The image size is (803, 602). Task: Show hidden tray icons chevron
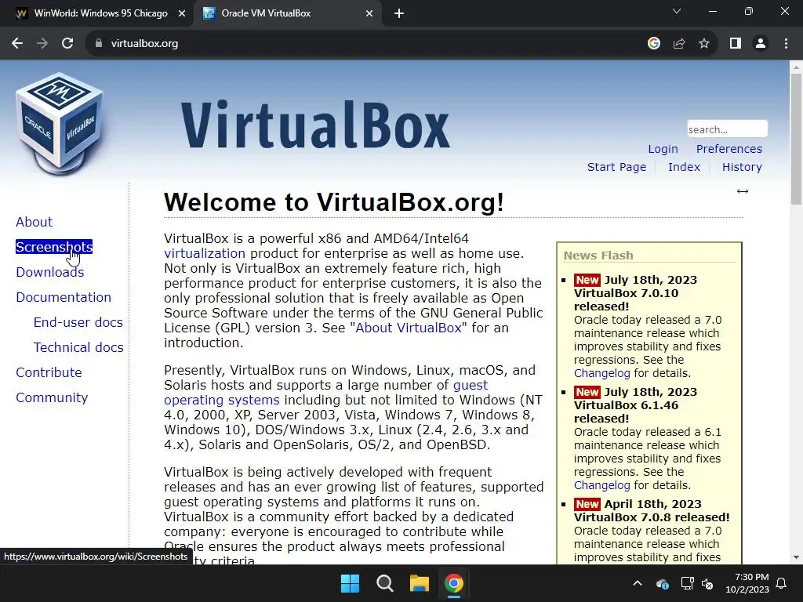(638, 583)
